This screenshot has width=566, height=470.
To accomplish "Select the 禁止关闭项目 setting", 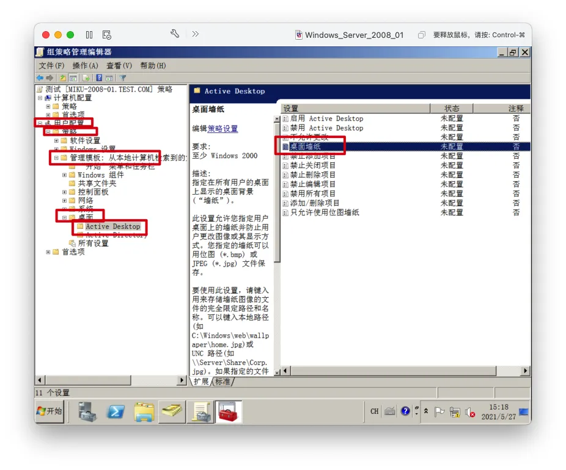I will click(x=313, y=165).
